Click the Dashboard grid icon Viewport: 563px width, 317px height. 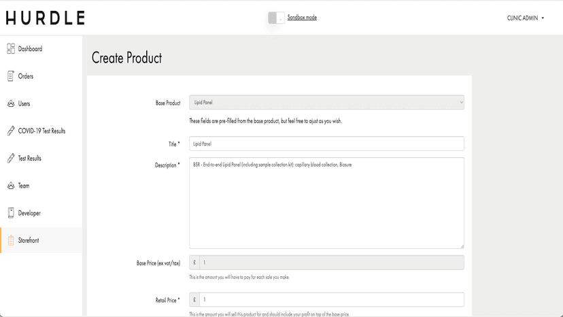tap(11, 48)
